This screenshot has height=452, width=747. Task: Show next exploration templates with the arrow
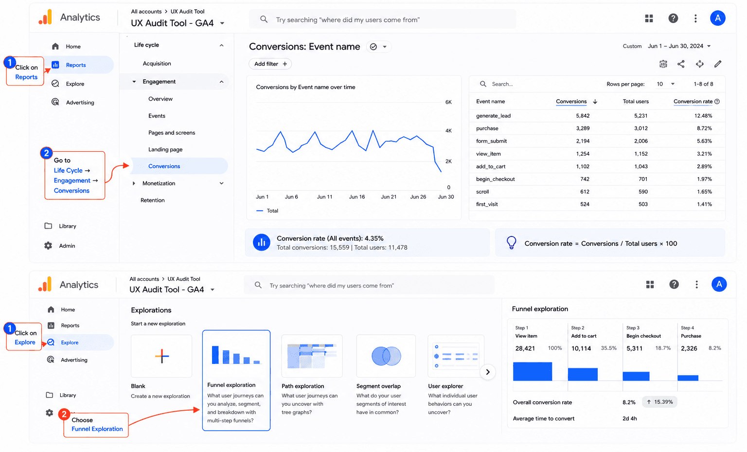[488, 372]
